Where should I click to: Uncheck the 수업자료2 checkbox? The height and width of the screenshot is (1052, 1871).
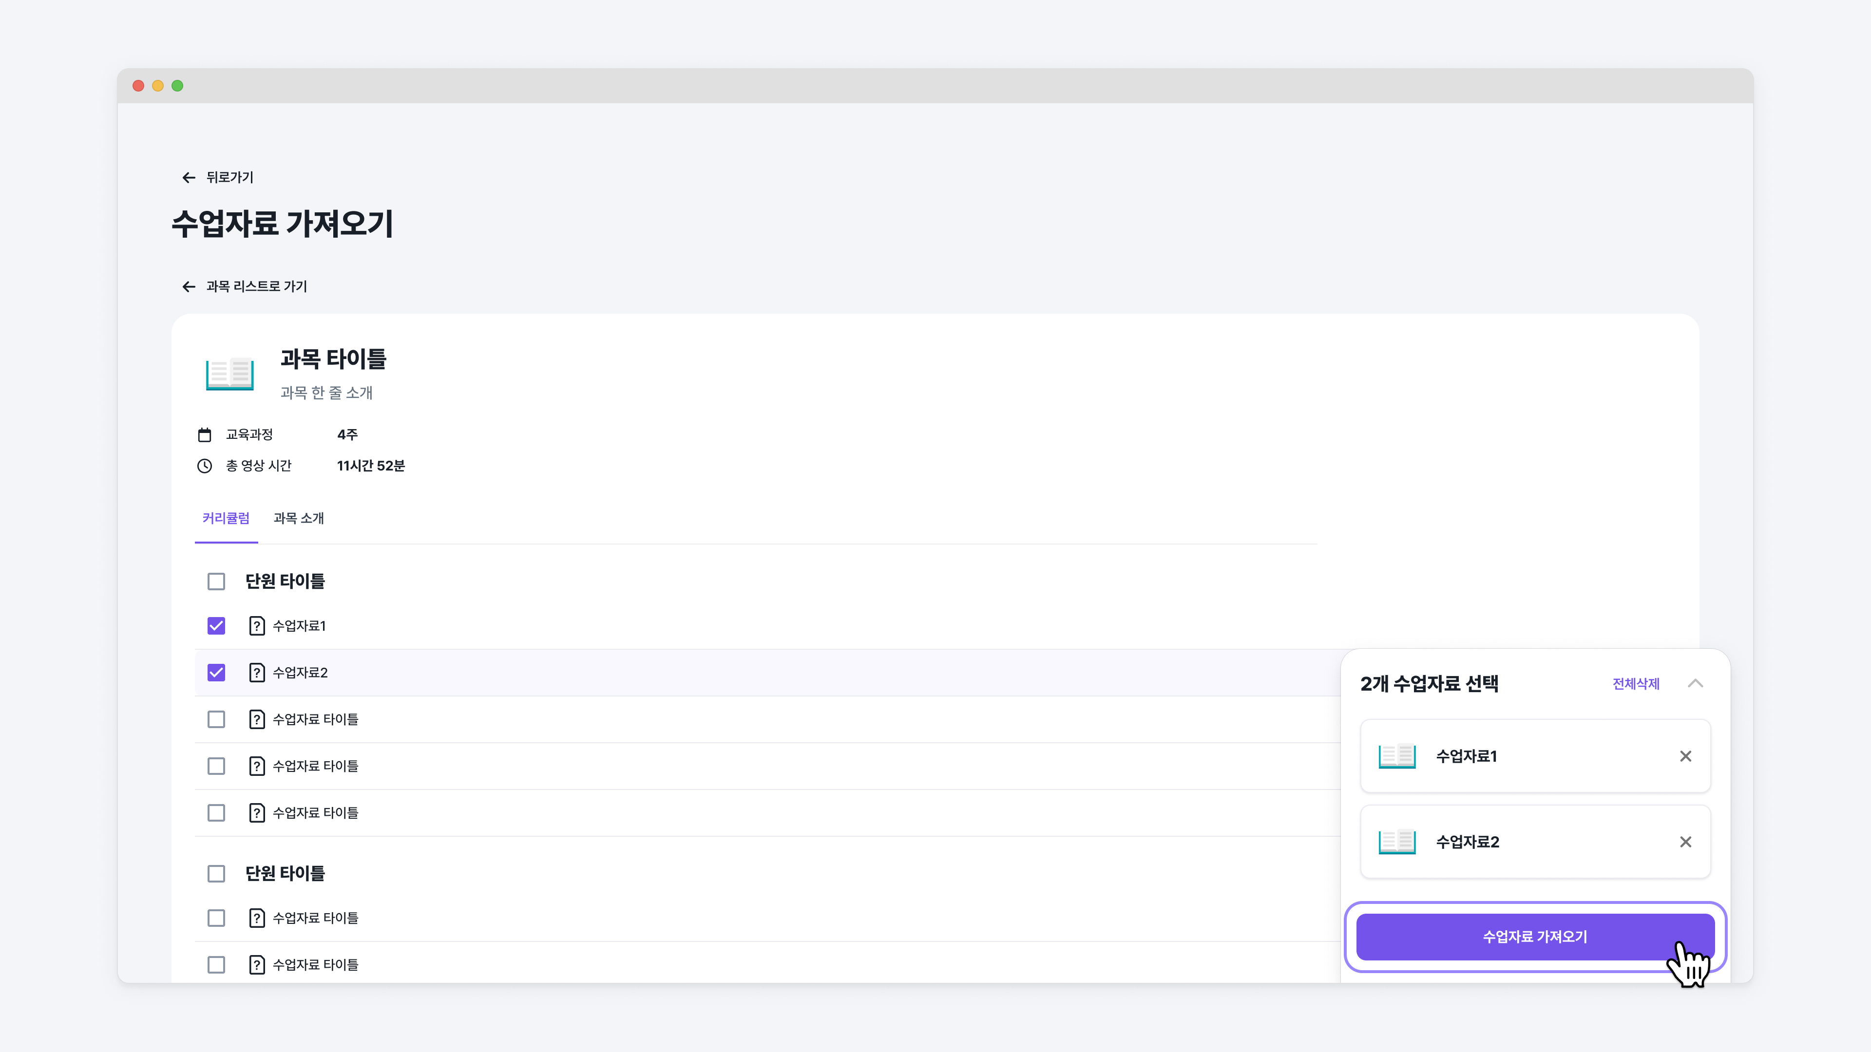216,672
